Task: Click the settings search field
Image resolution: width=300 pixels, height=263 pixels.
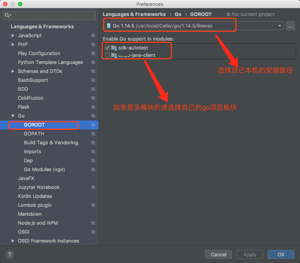Action: tap(49, 16)
